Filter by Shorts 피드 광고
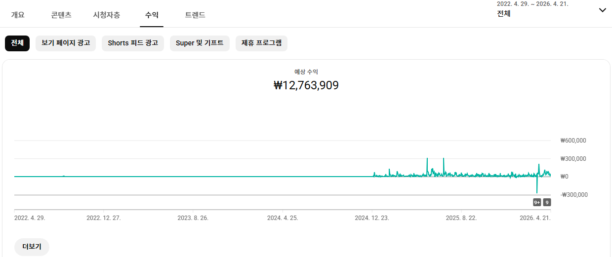The height and width of the screenshot is (257, 612). pos(133,43)
